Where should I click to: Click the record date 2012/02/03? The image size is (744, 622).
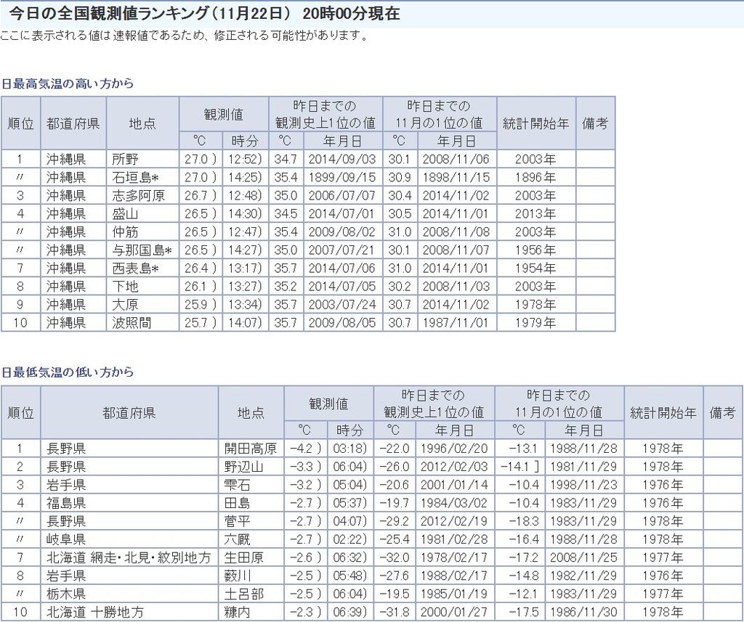point(455,467)
